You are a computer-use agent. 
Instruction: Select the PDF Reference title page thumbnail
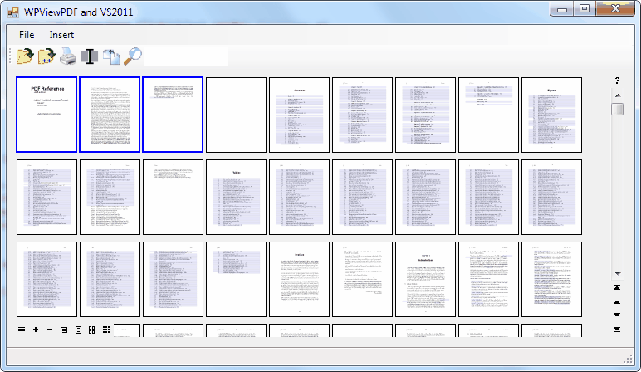coord(46,115)
